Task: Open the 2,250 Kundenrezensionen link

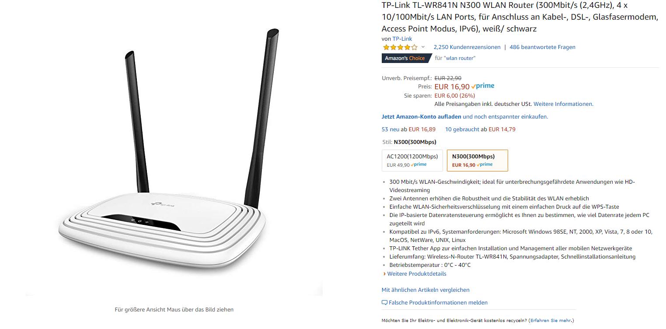Action: point(467,47)
